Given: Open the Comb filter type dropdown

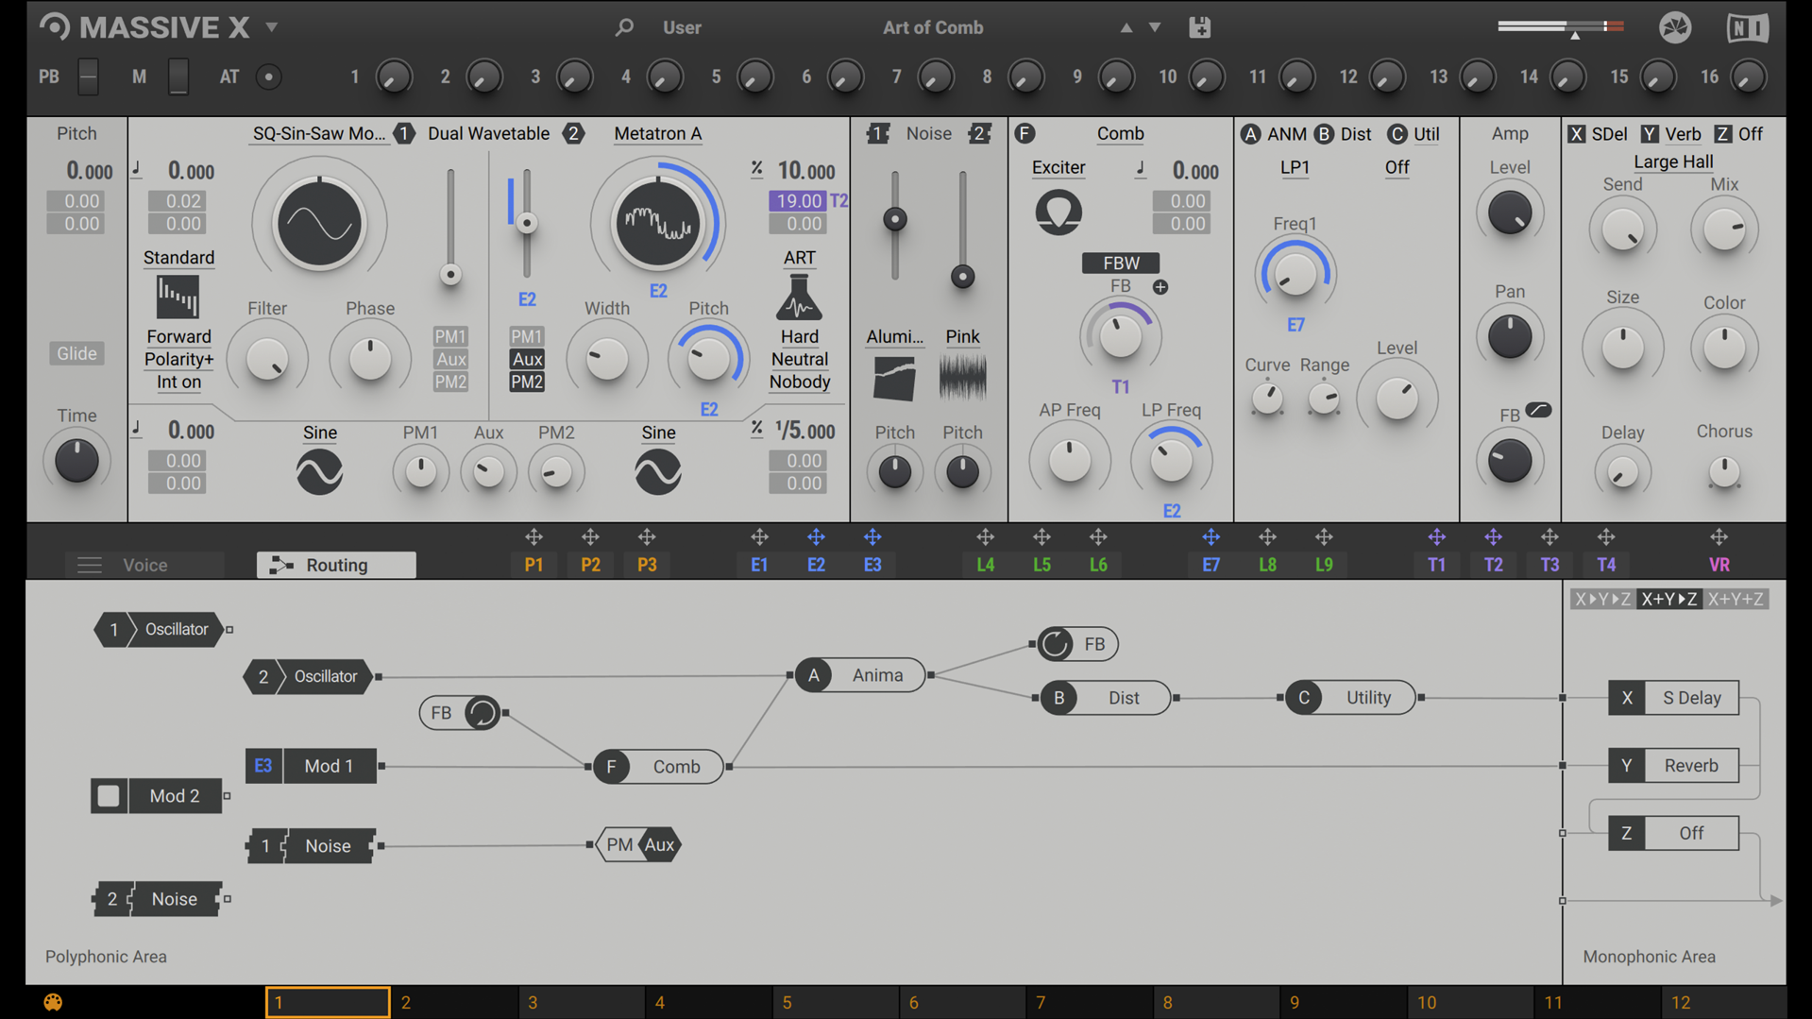Looking at the screenshot, I should pyautogui.click(x=1120, y=133).
